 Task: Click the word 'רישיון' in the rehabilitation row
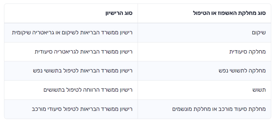(x=126, y=33)
